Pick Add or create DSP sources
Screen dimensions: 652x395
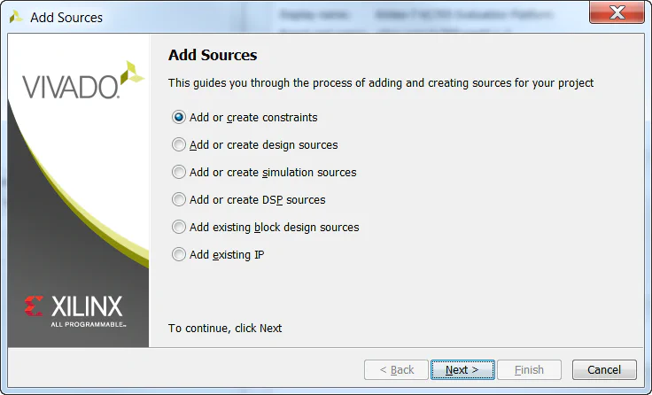[x=179, y=200]
